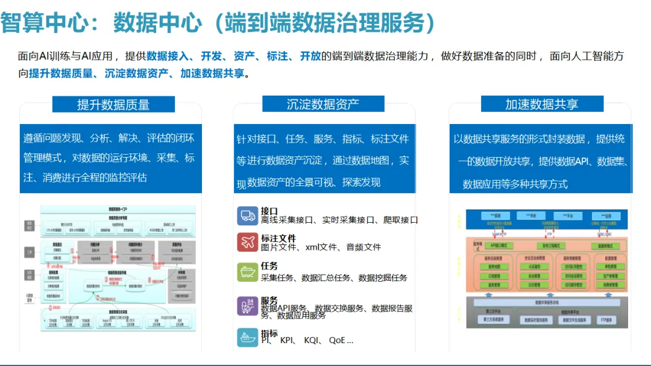Click the FTP服务 box in sharing diagram
This screenshot has width=651, height=366.
click(606, 320)
